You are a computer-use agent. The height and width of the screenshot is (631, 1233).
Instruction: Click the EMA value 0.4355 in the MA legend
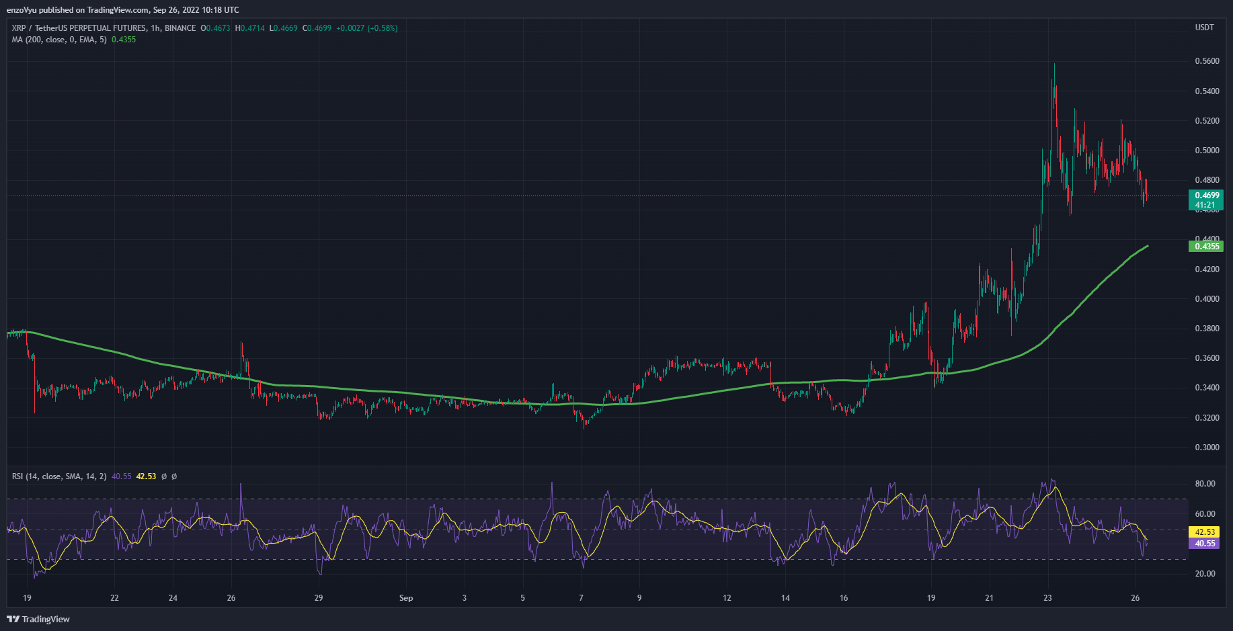[x=124, y=40]
